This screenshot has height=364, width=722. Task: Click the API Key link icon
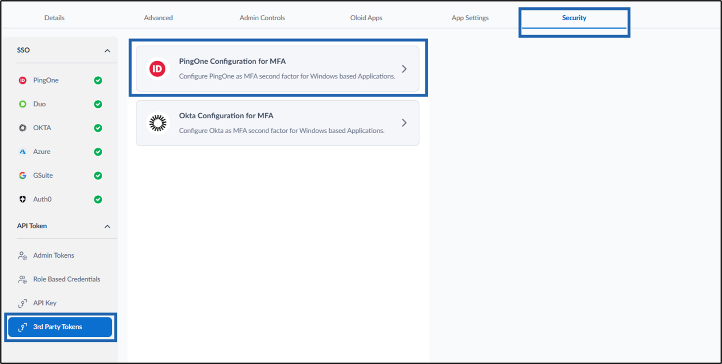pyautogui.click(x=22, y=303)
